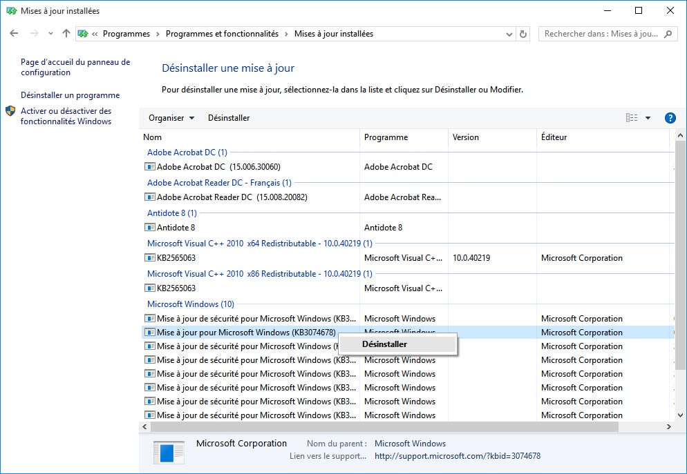This screenshot has height=474, width=687.
Task: Expand the chevron right after Programmes breadcrumb
Action: tap(158, 34)
